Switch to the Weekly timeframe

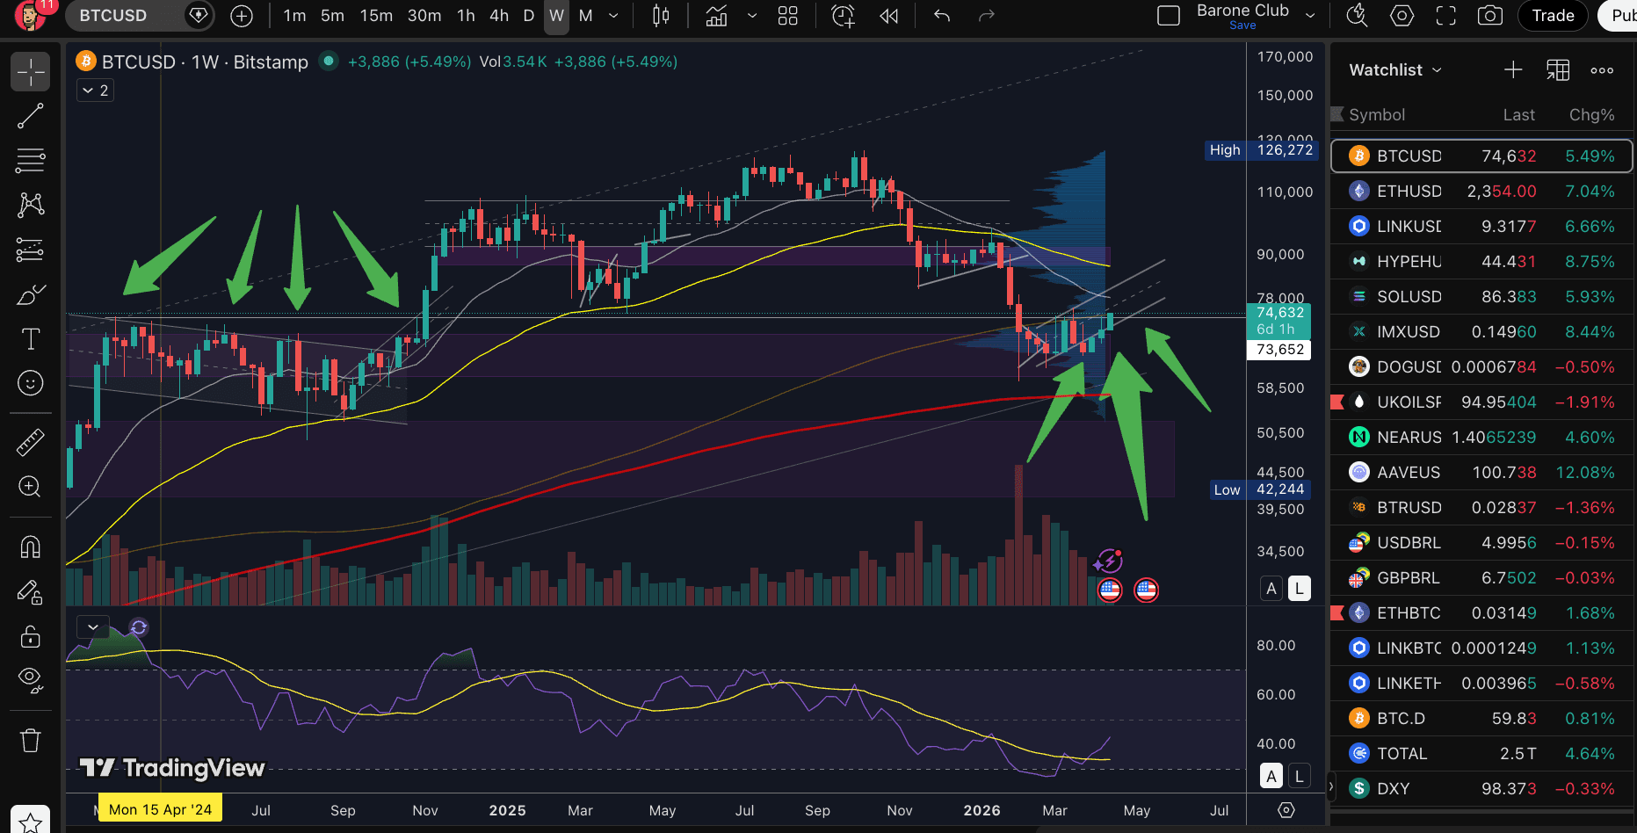(556, 15)
